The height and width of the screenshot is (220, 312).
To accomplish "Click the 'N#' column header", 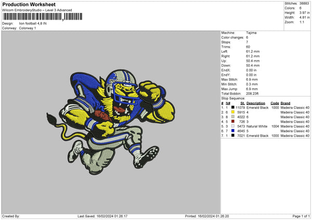I will click(x=228, y=103).
